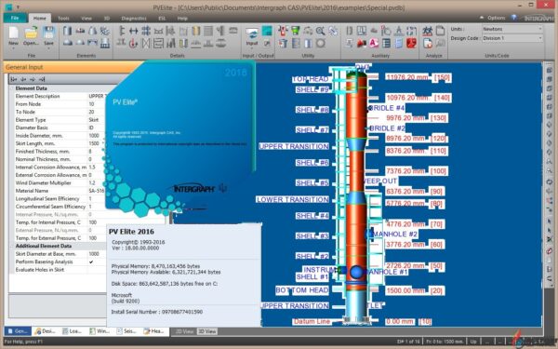
Task: Click the first element navigation arrow in General Input
Action: pyautogui.click(x=14, y=79)
